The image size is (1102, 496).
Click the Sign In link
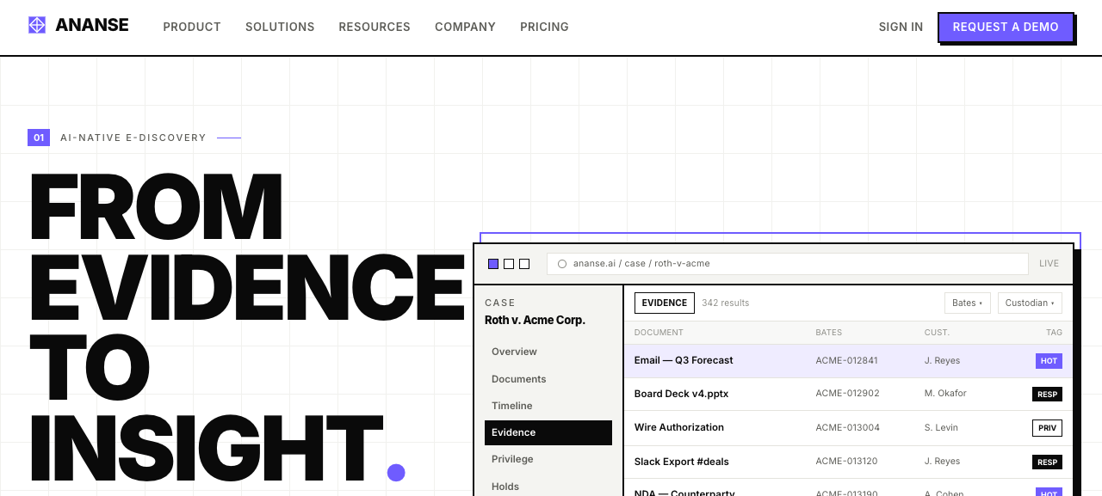pos(901,27)
